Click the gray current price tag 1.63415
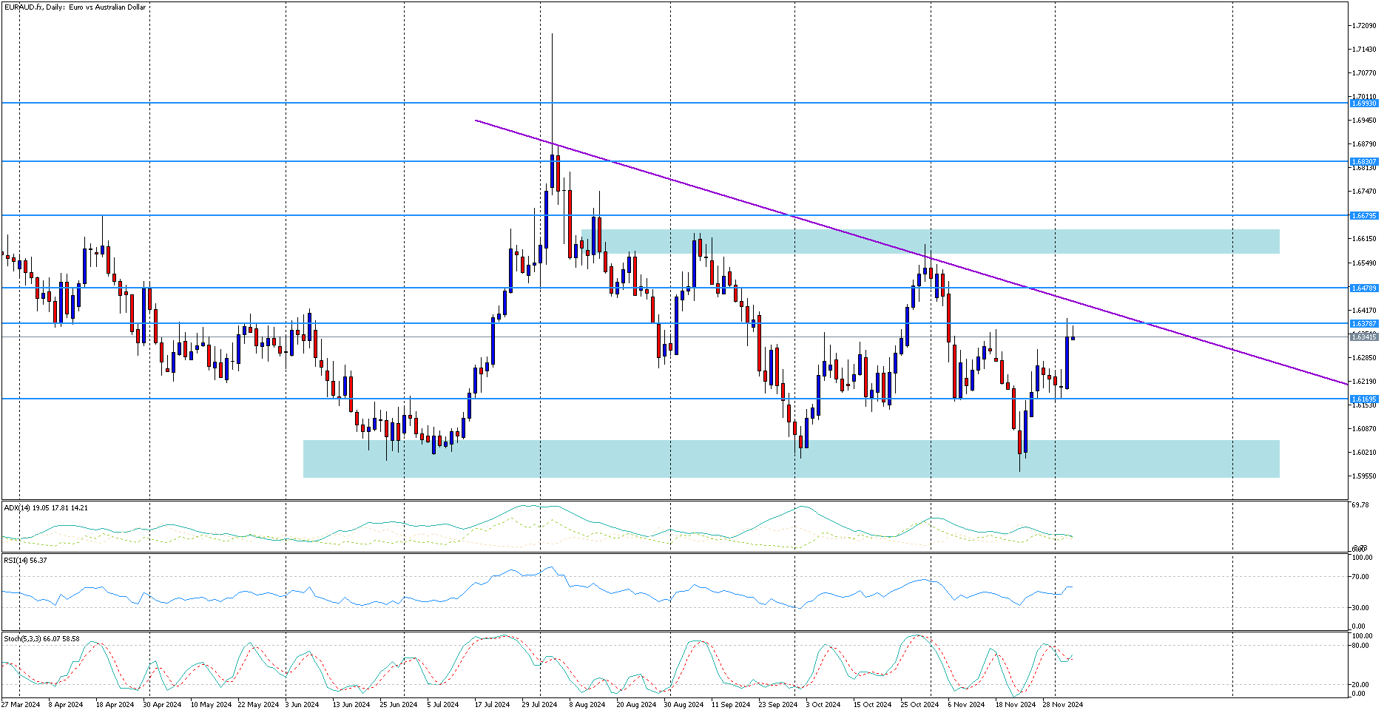This screenshot has width=1387, height=713. click(1363, 337)
